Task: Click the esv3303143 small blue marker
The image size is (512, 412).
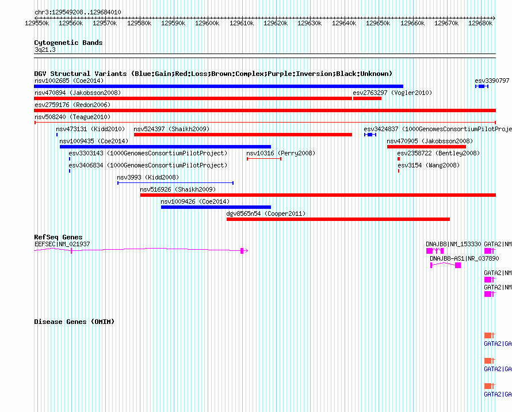Action: point(70,159)
